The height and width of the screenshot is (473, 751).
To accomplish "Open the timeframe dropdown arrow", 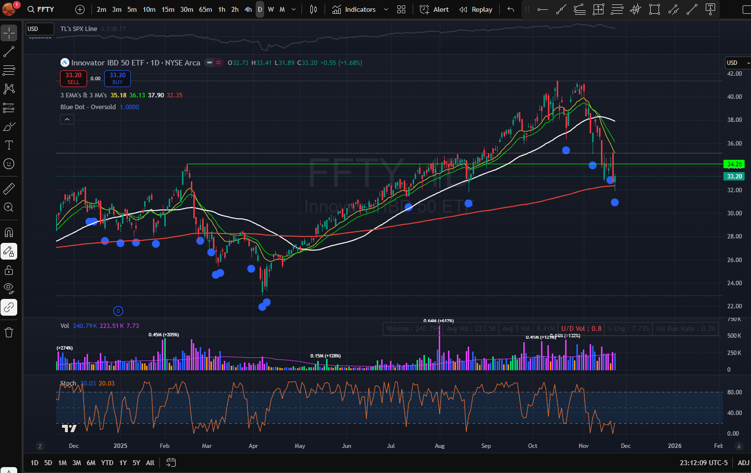I will (x=294, y=9).
